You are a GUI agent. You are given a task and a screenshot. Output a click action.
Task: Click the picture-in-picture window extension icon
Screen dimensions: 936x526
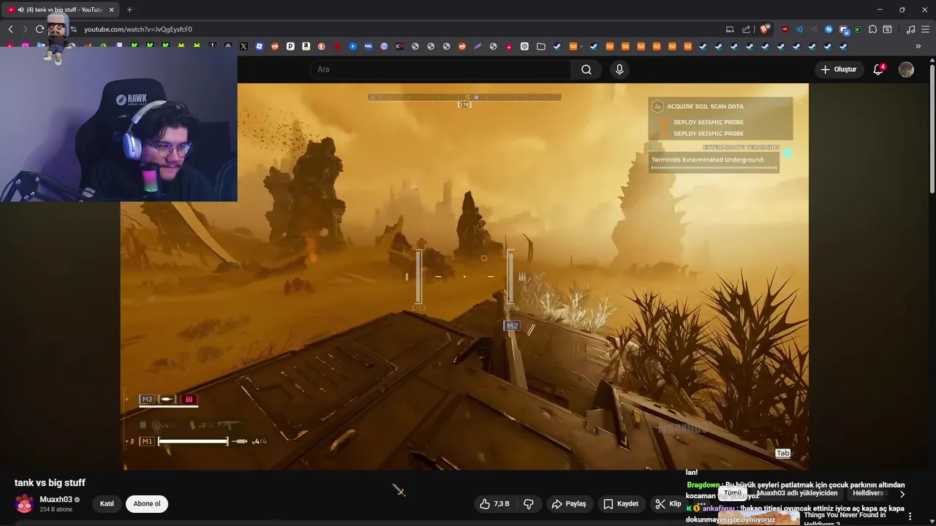click(x=844, y=30)
